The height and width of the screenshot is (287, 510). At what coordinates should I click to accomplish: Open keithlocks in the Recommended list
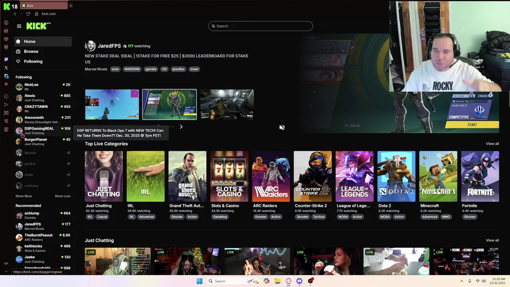43,248
